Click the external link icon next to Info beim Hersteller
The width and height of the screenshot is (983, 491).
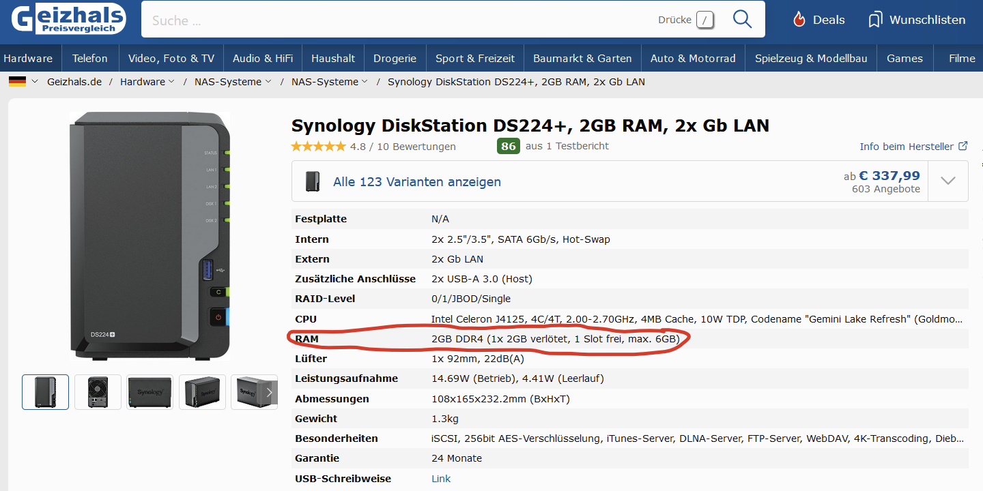click(963, 146)
